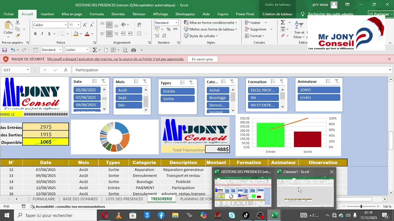Viewport: 394px width, 221px height.
Task: Clear the filter on the Mois slicer
Action: click(x=145, y=82)
